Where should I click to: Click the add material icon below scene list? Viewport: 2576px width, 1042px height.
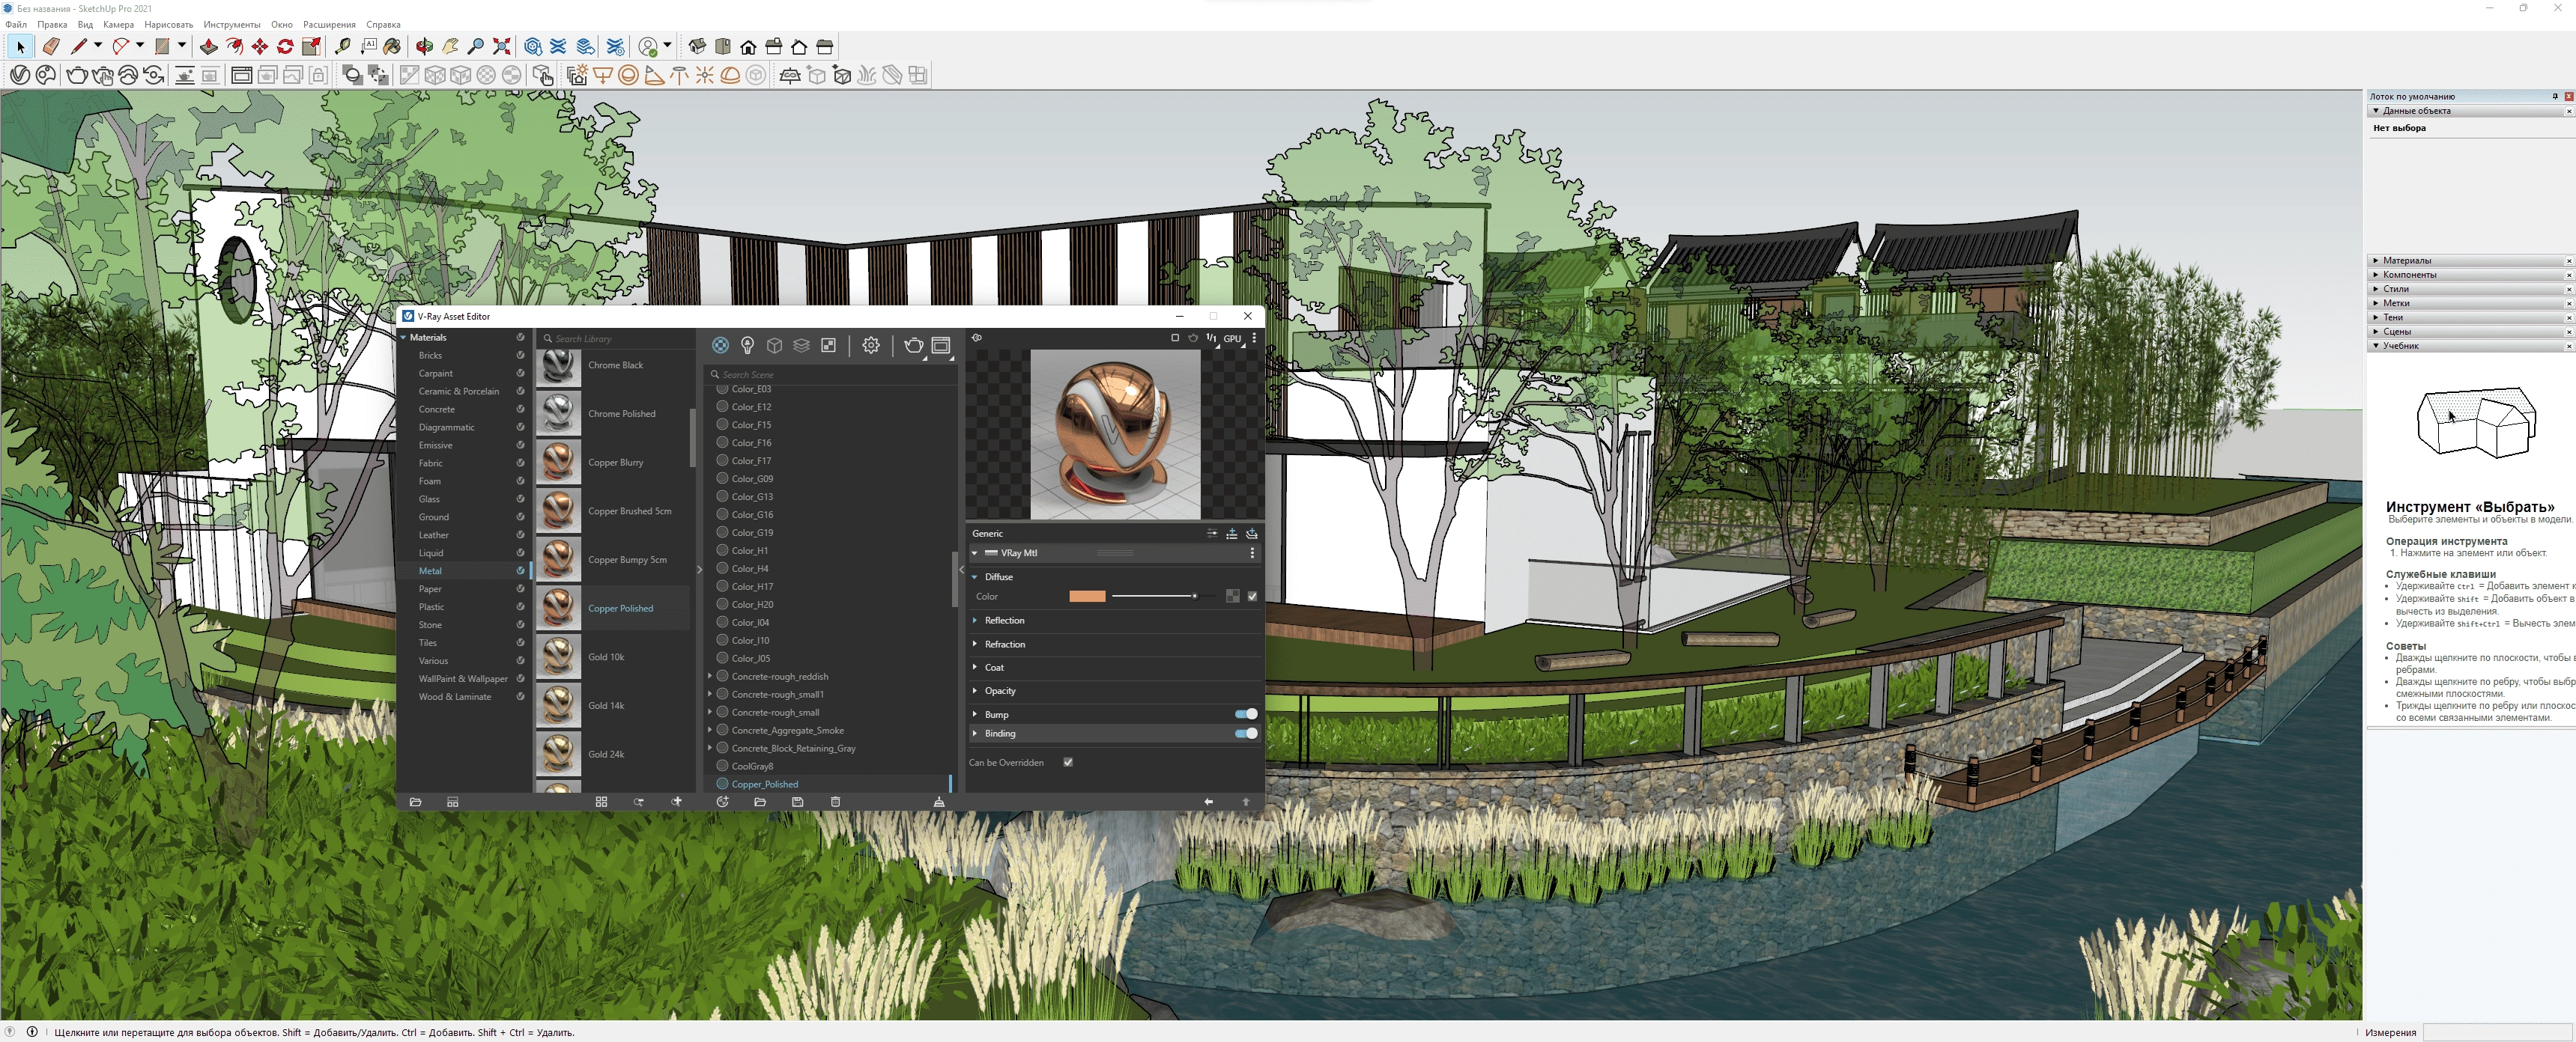coord(723,802)
